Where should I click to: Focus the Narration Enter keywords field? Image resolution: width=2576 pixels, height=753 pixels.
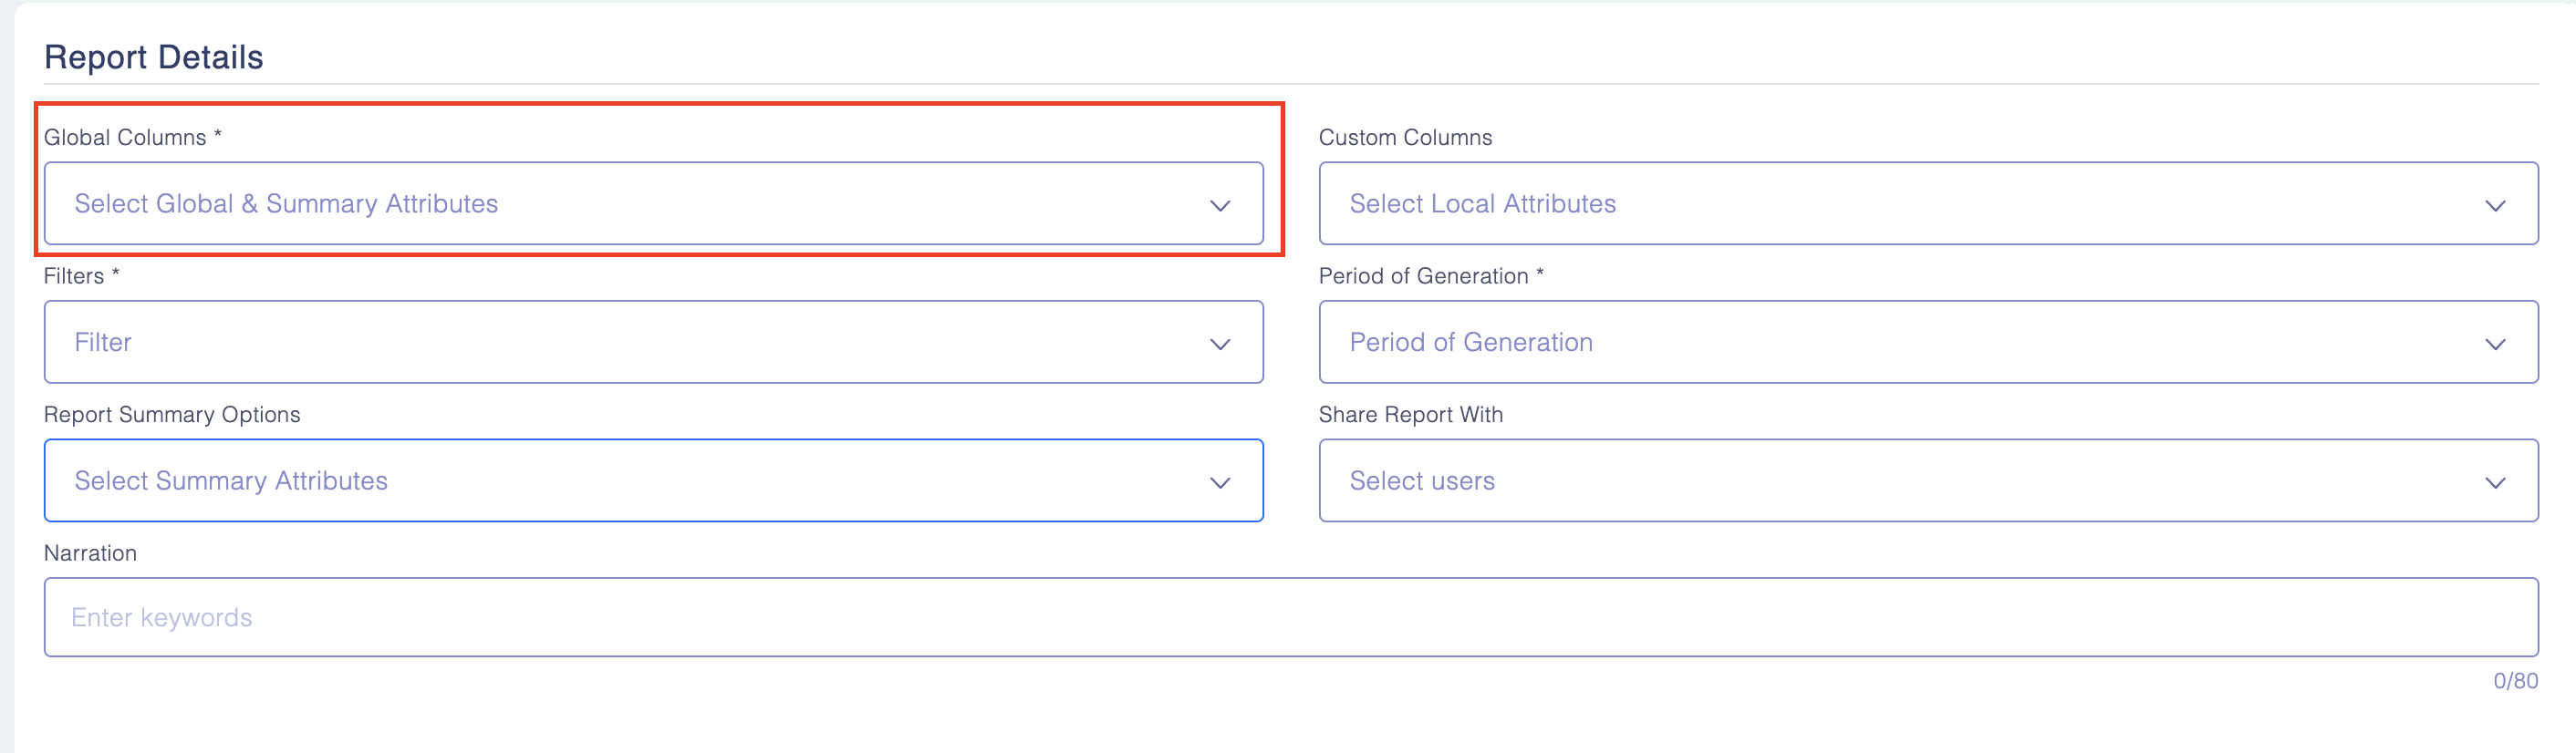1290,617
